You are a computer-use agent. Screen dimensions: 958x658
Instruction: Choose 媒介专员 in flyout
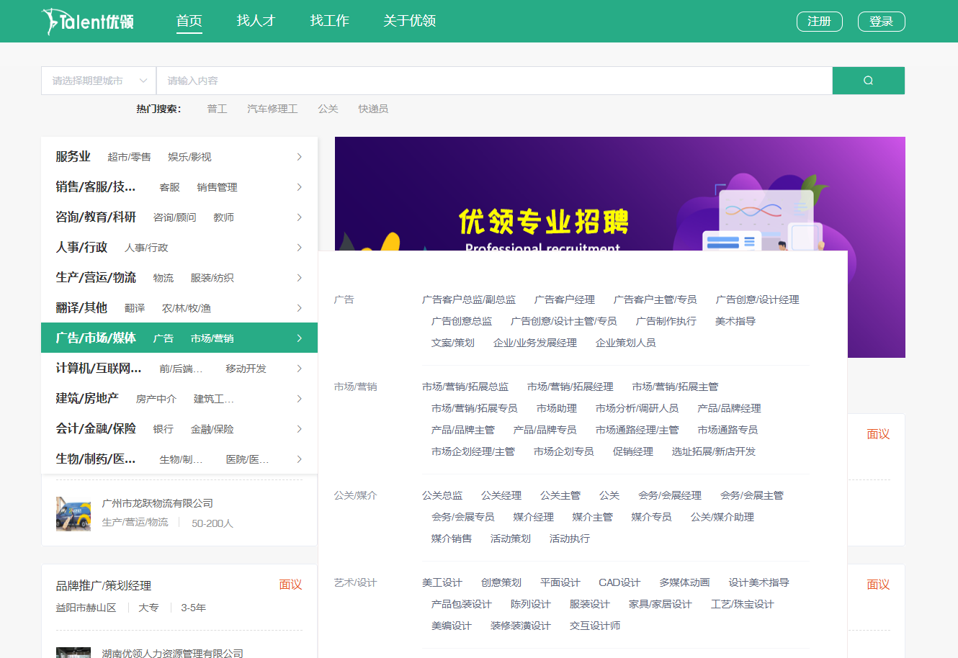click(x=652, y=517)
